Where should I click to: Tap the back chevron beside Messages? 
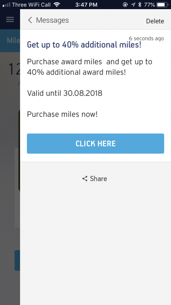[30, 20]
